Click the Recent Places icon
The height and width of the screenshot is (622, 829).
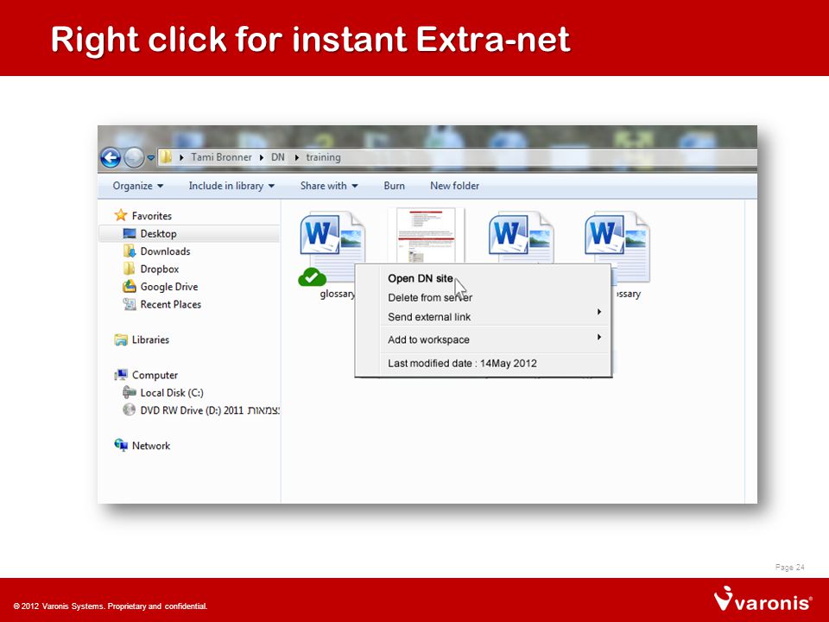coord(130,304)
